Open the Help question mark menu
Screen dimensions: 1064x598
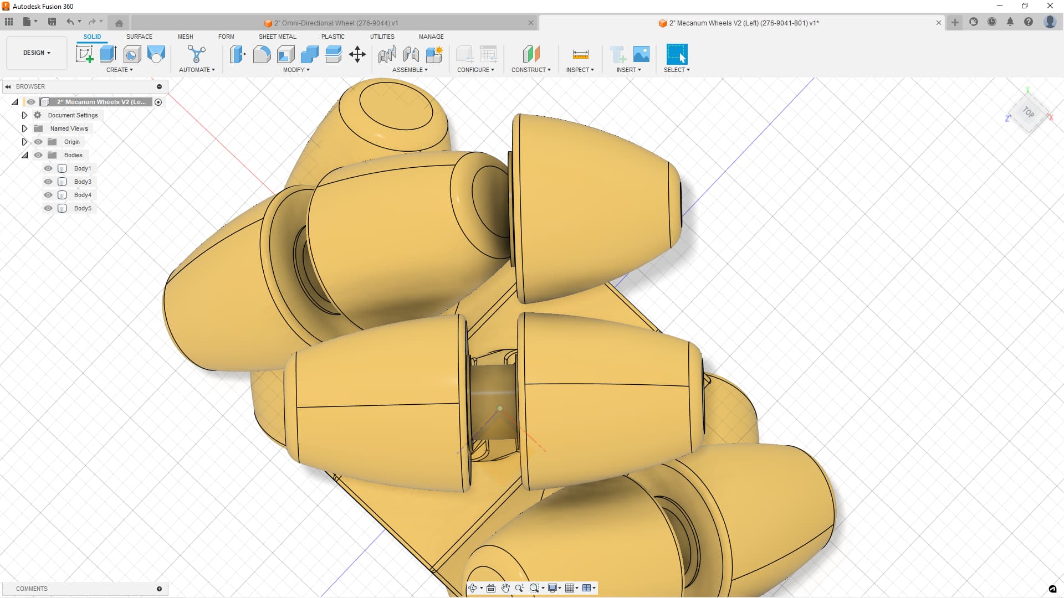(1028, 22)
